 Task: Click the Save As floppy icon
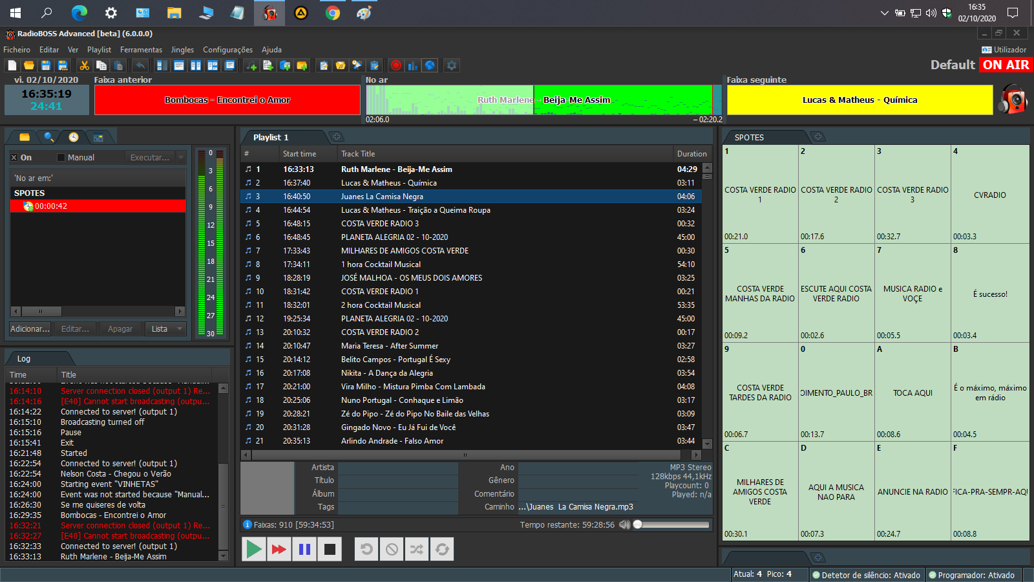[x=62, y=65]
